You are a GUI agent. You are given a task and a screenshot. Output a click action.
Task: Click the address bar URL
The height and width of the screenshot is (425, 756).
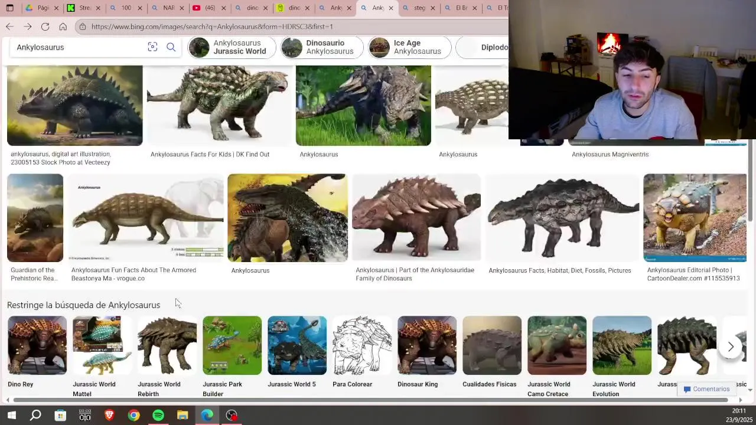click(212, 27)
